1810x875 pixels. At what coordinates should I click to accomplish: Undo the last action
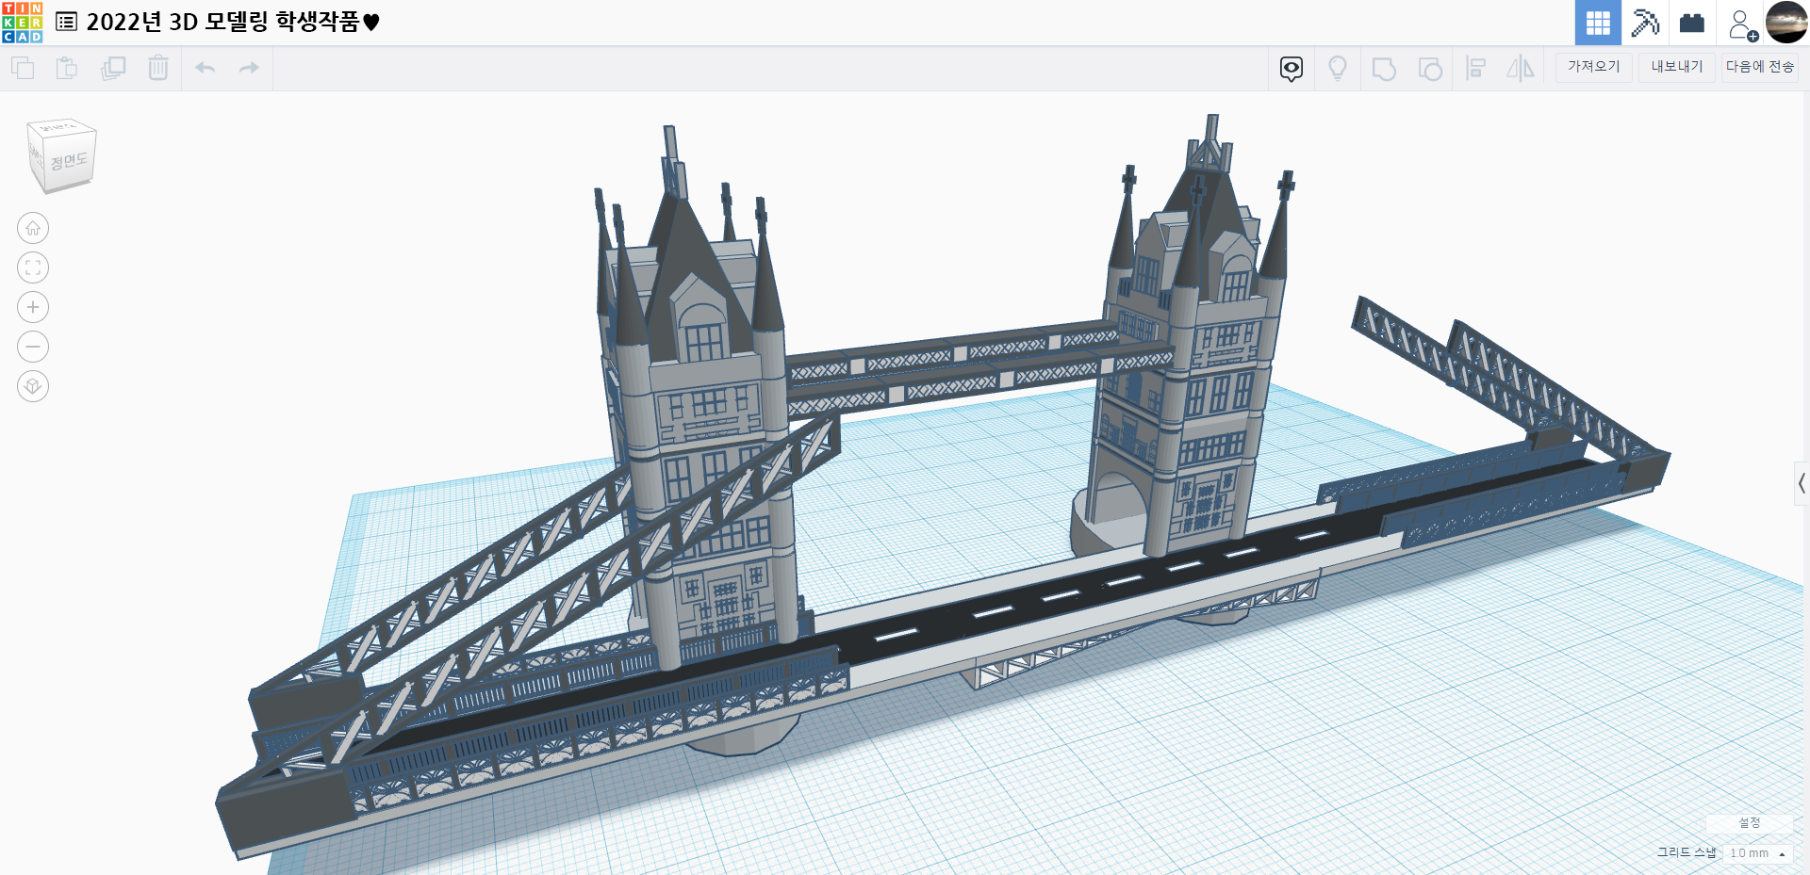(x=205, y=68)
